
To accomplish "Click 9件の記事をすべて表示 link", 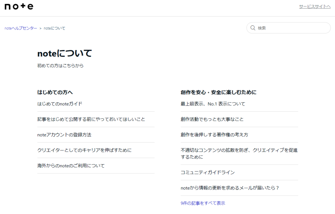I will click(x=203, y=203).
